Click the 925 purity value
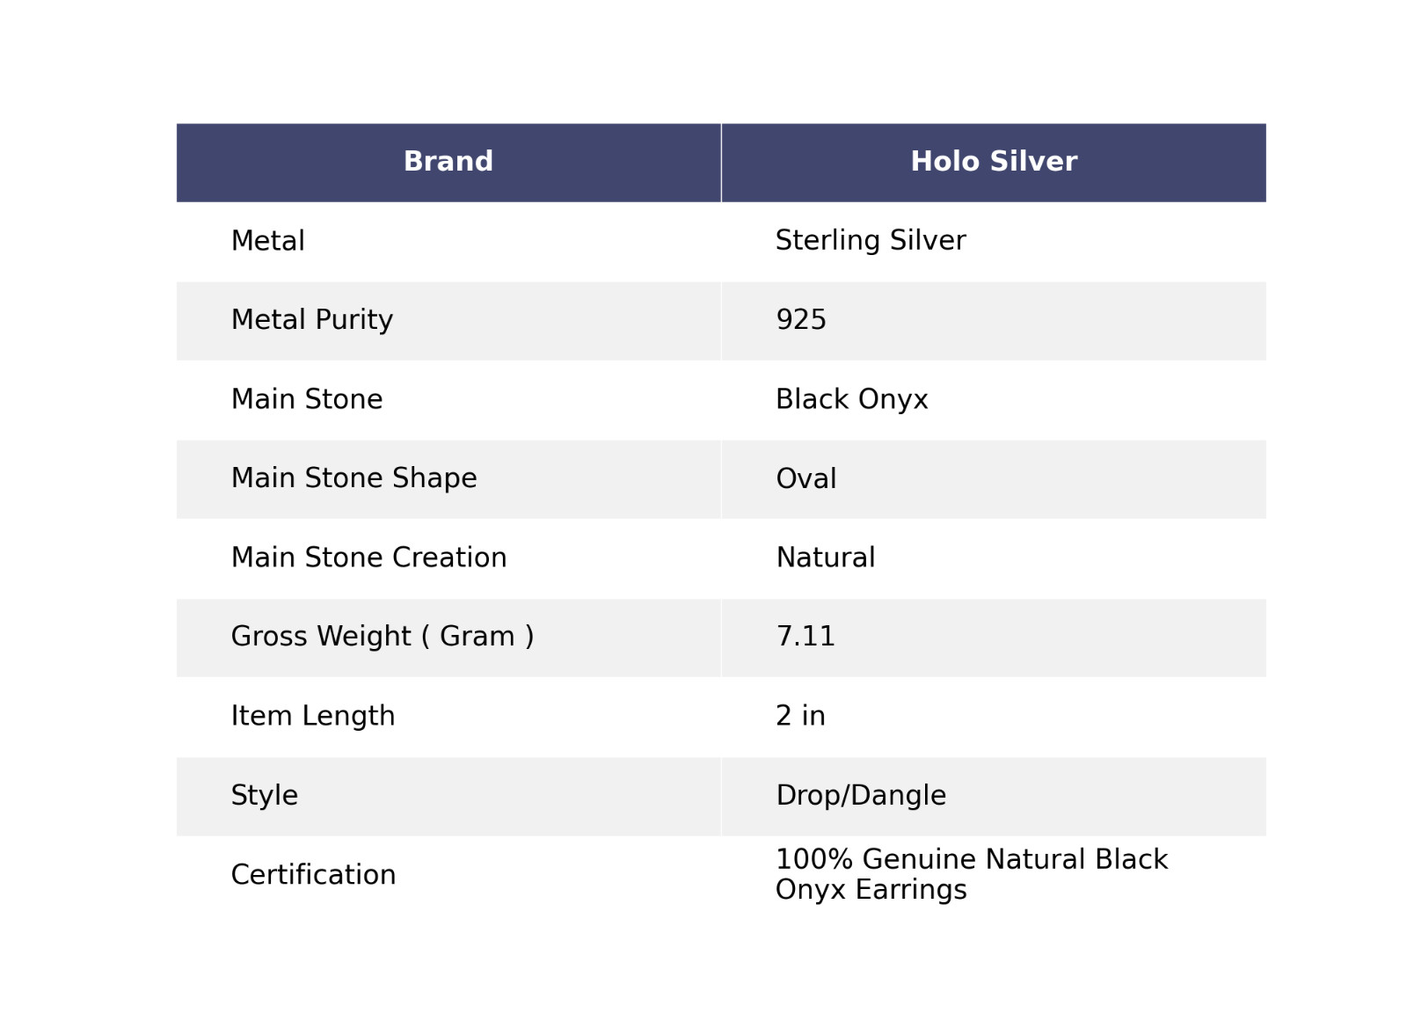 (x=800, y=320)
